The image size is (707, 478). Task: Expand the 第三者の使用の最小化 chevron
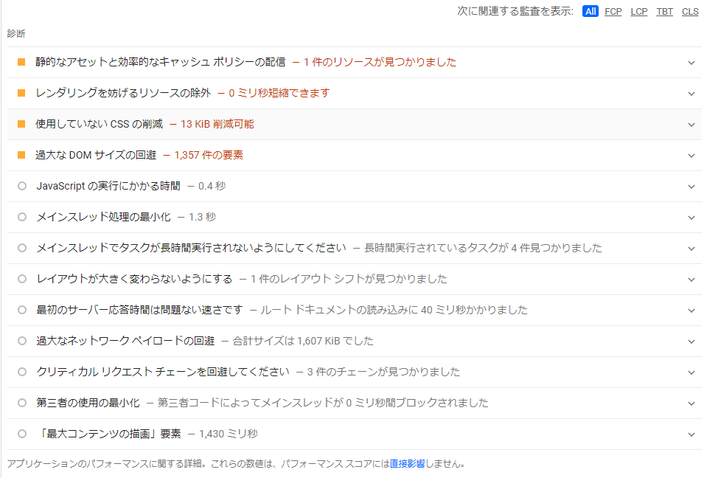coord(692,403)
